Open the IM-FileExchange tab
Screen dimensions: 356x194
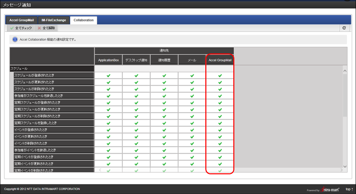pos(53,20)
